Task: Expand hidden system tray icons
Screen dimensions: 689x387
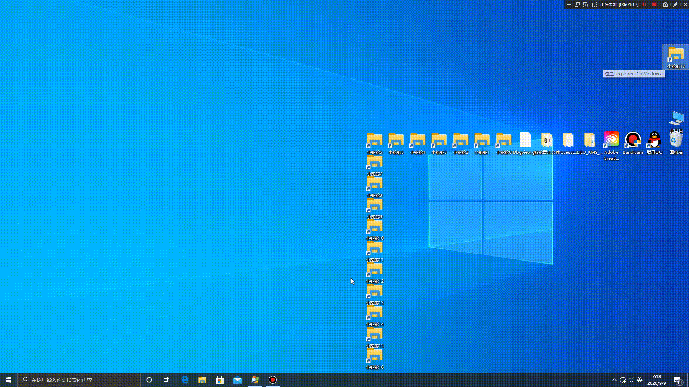Action: [x=614, y=380]
